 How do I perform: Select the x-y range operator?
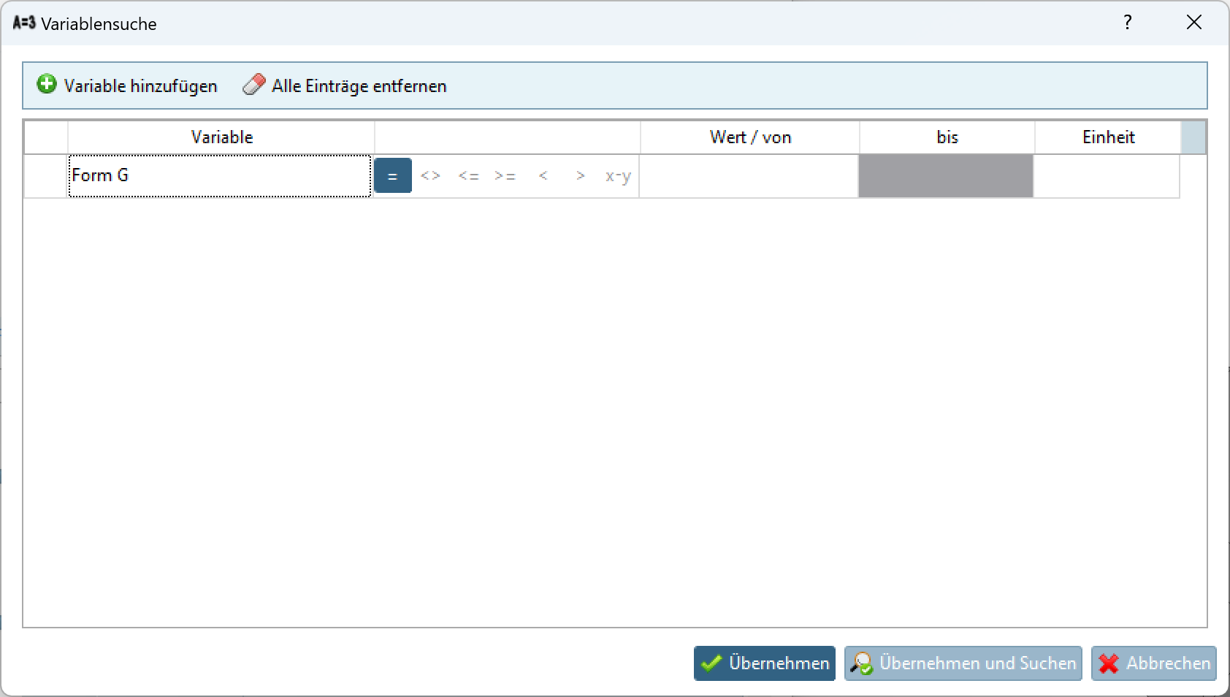coord(618,176)
